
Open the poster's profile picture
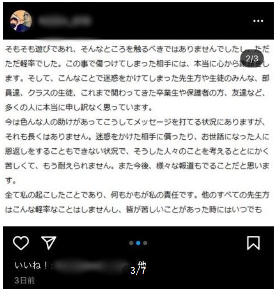21,21
